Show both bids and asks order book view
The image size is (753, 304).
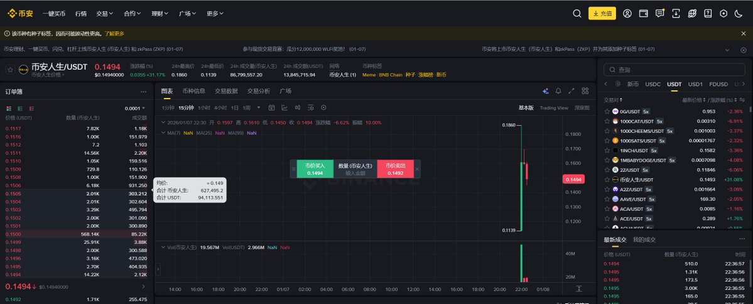pos(8,109)
